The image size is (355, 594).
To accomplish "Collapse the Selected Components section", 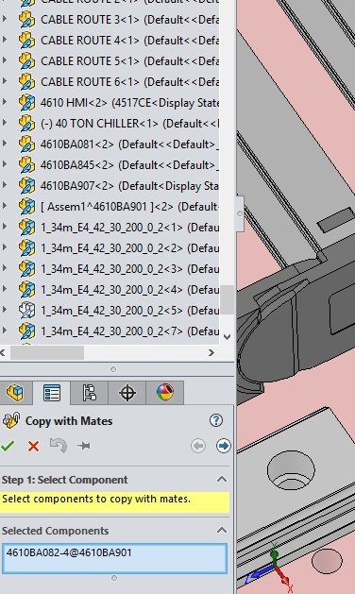I will coord(222,531).
